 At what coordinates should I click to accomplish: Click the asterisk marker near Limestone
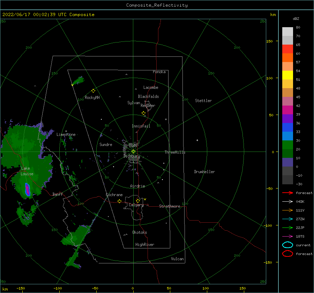click(x=66, y=131)
